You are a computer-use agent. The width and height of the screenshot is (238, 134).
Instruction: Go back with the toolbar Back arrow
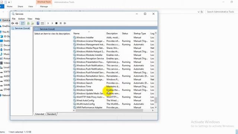pos(13,23)
